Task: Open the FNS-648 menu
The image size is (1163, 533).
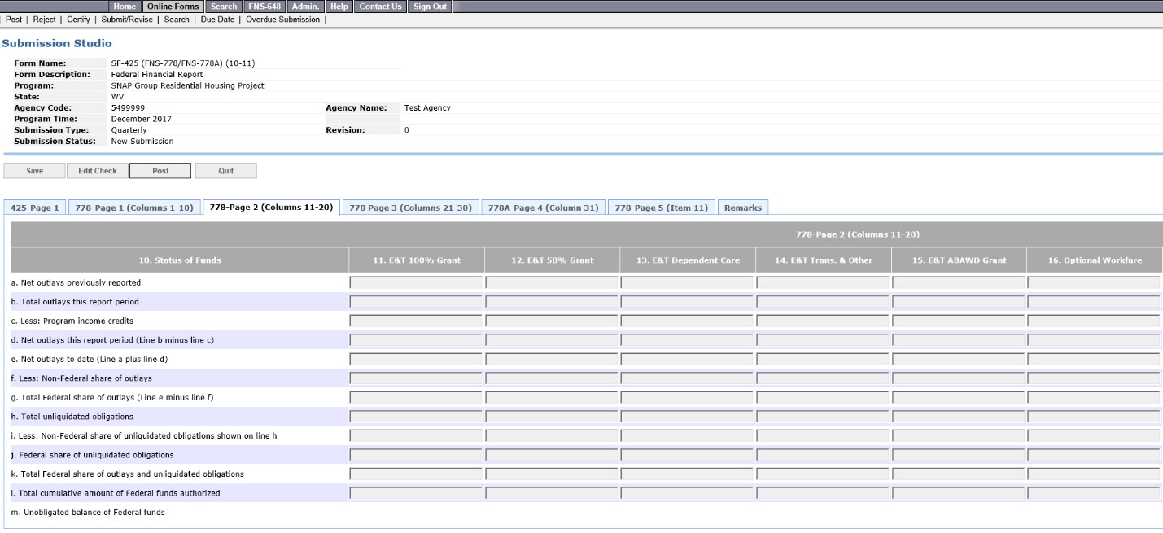Action: point(265,7)
